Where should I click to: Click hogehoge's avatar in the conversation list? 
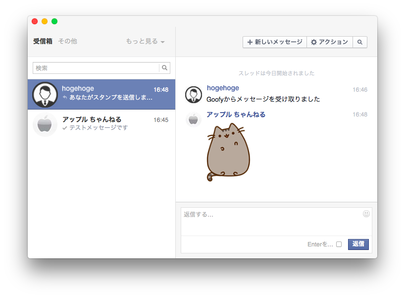45,94
